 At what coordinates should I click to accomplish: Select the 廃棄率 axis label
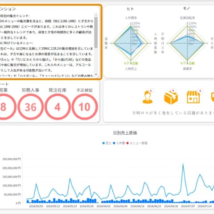[187, 69]
